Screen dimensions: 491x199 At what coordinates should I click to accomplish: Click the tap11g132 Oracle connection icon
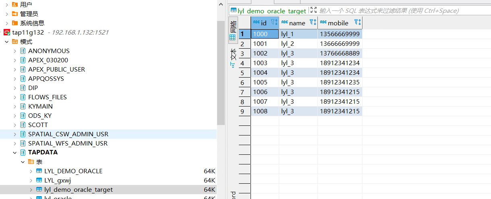pos(7,33)
